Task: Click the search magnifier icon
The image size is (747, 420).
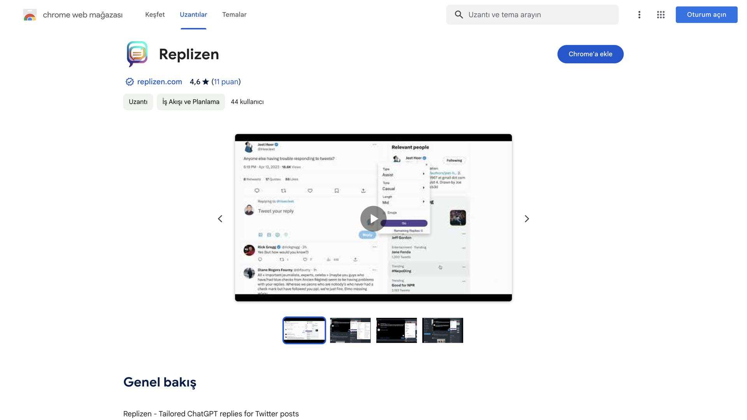Action: (459, 14)
